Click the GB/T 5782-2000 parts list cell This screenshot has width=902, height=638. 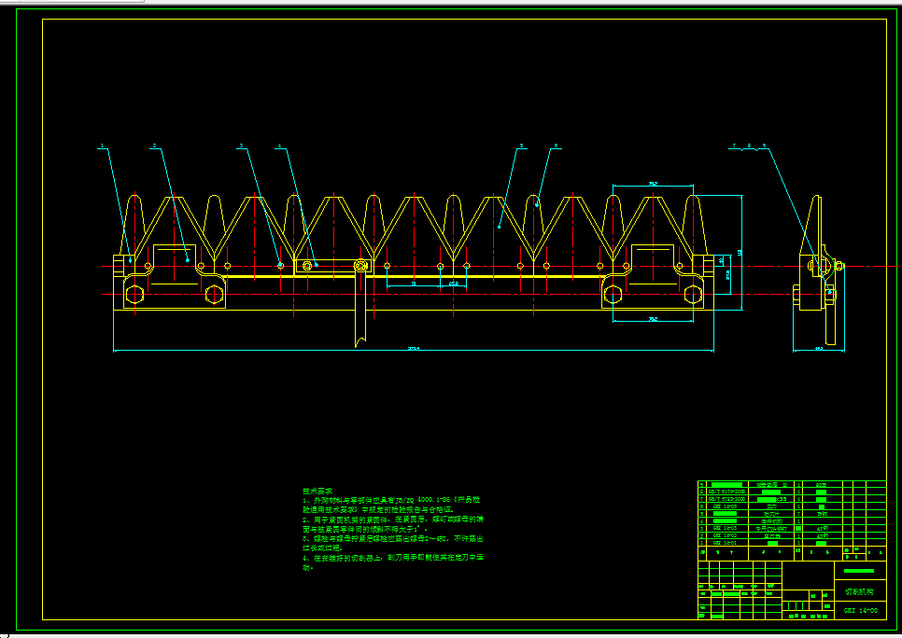(726, 499)
